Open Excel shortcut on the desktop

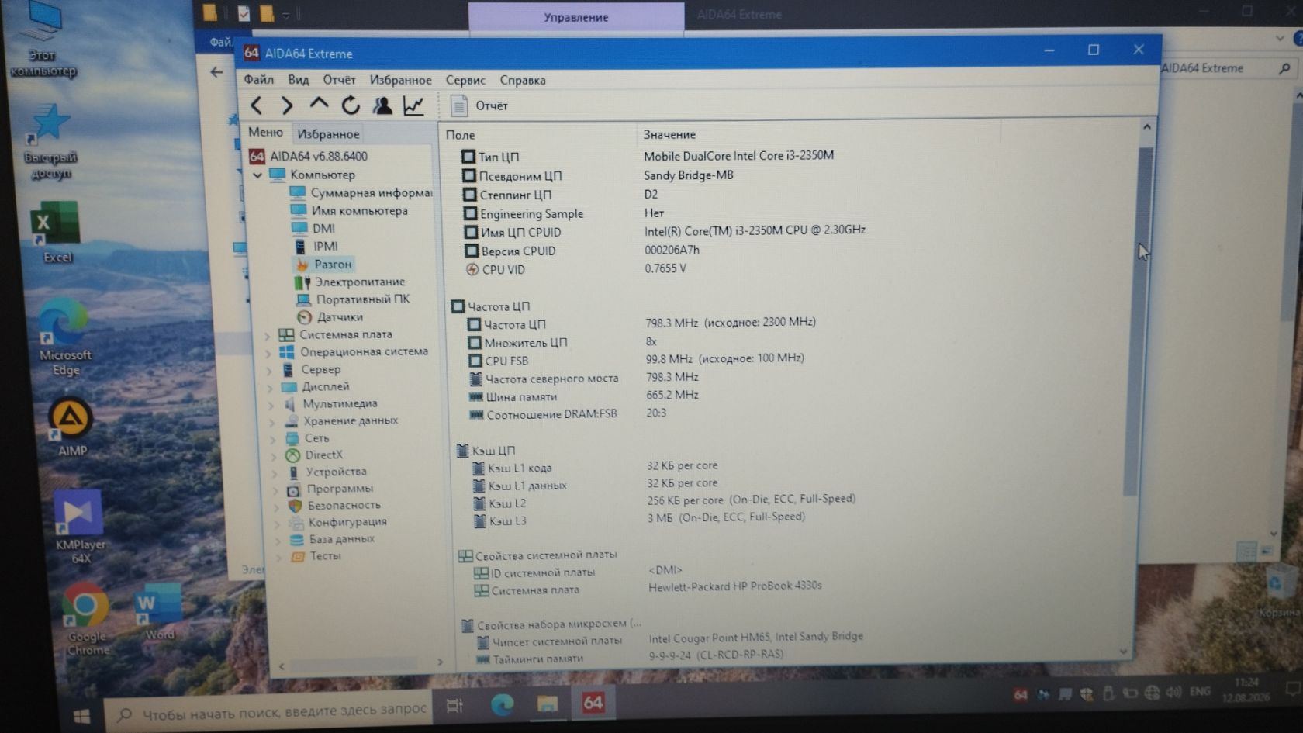[56, 232]
